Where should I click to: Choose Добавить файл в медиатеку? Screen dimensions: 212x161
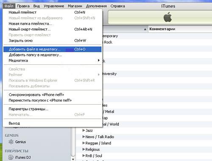coord(53,49)
